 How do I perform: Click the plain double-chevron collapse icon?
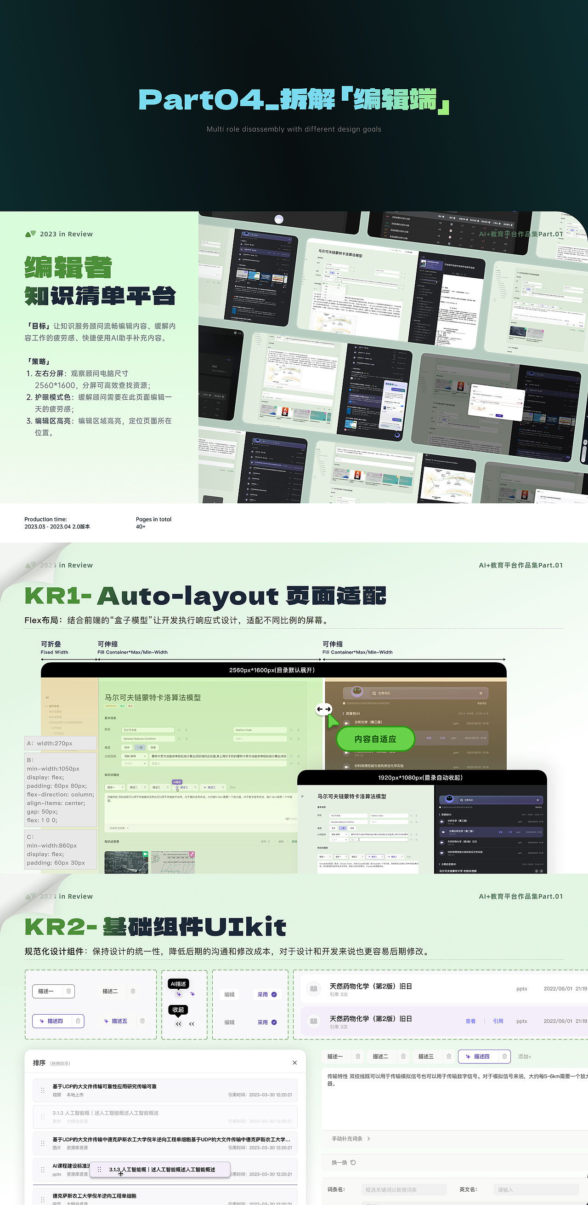pos(192,1024)
